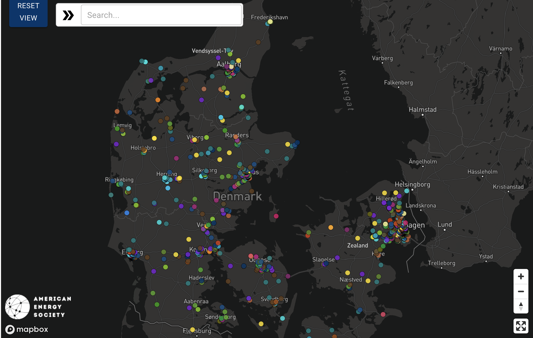533x338 pixels.
Task: Select the brown marker south of Frederikshavn
Action: (x=258, y=42)
